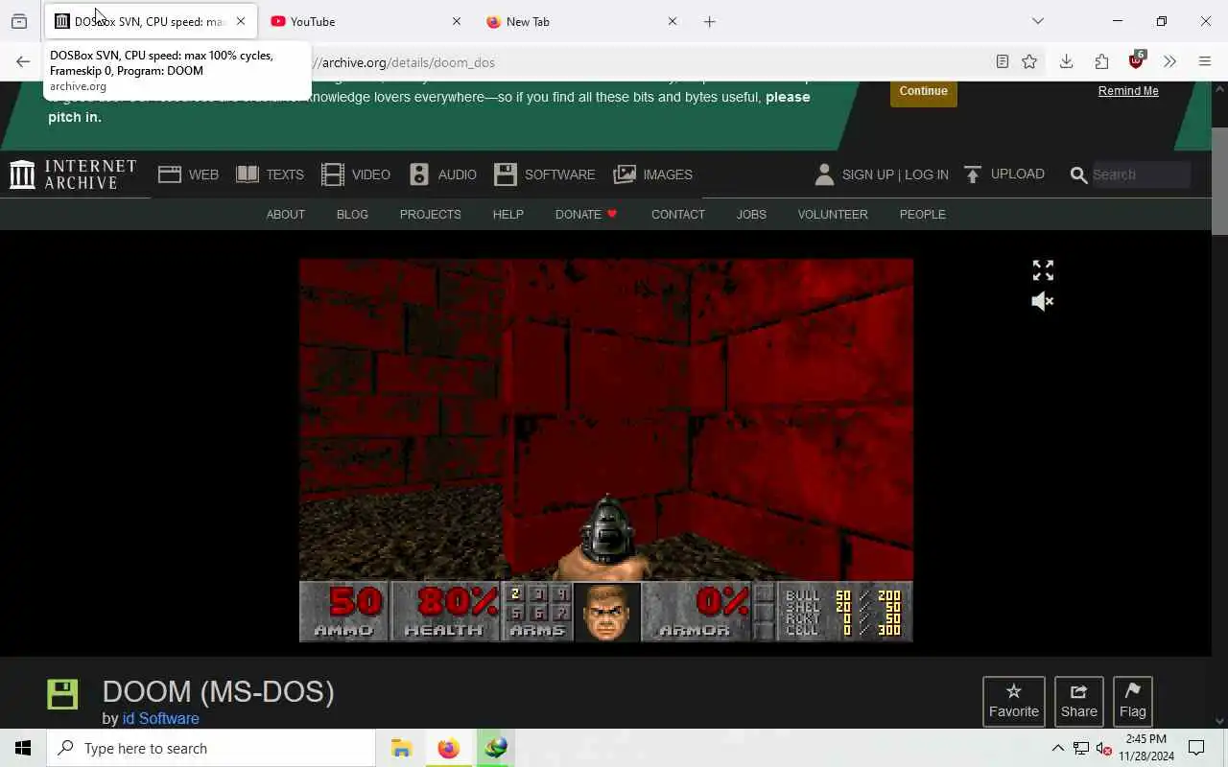Viewport: 1228px width, 767px height.
Task: Open the Software section
Action: (545, 174)
